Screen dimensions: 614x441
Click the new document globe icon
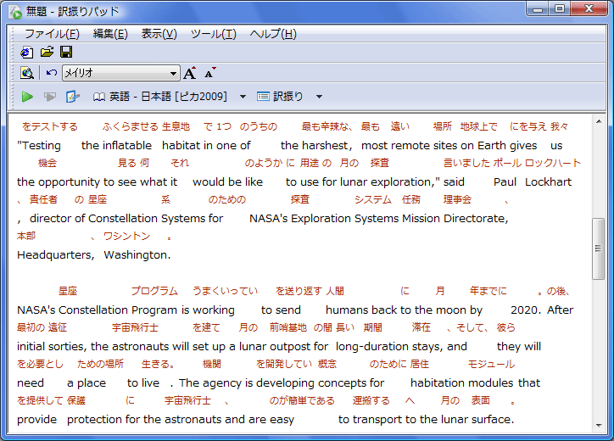tap(27, 52)
